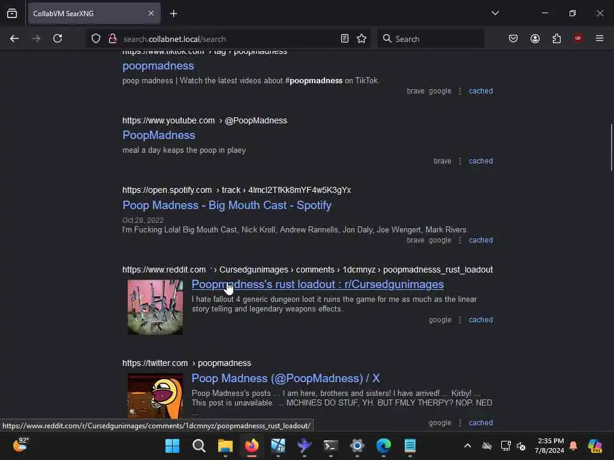Reload the current page
The height and width of the screenshot is (460, 614).
[58, 39]
